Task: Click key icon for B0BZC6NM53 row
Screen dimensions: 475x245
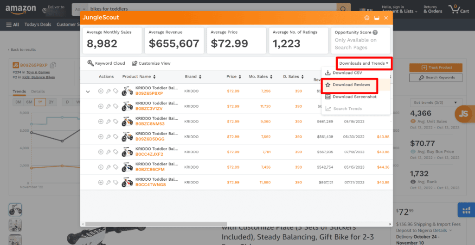Action: click(x=108, y=121)
